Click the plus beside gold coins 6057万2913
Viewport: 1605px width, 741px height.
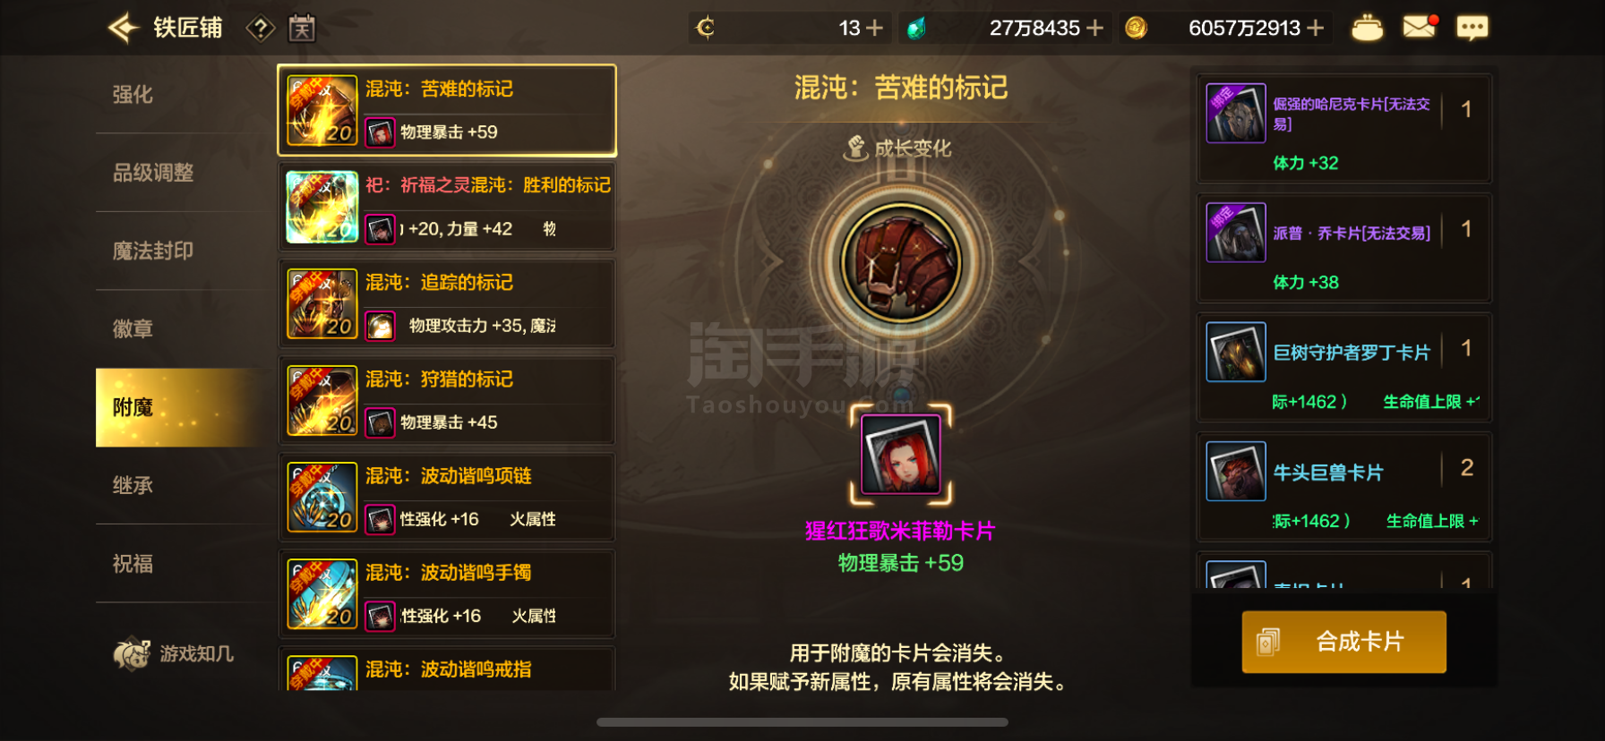[1316, 29]
